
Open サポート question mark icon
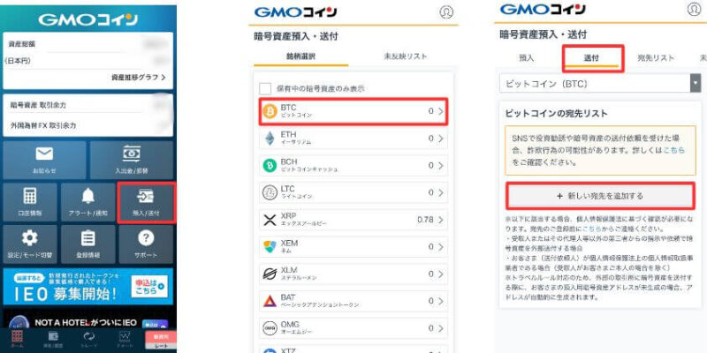tap(146, 237)
